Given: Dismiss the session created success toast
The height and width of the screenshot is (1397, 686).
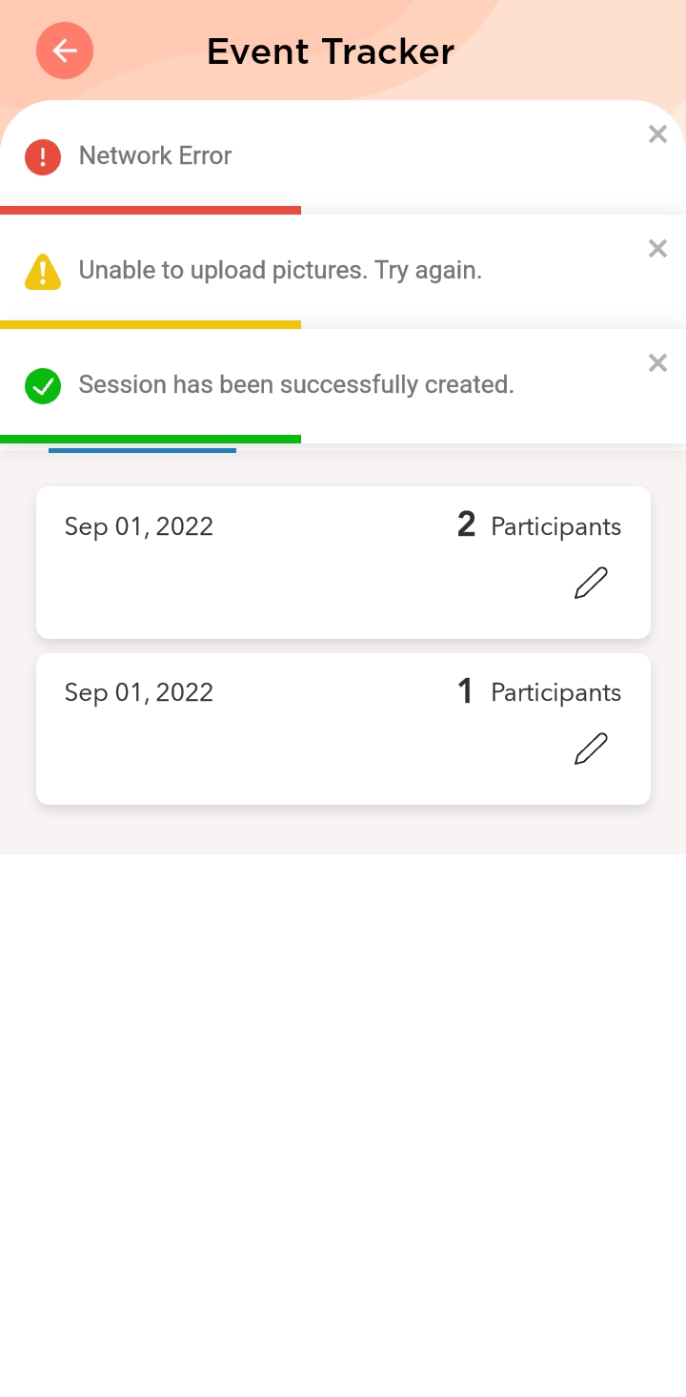Looking at the screenshot, I should pos(657,363).
